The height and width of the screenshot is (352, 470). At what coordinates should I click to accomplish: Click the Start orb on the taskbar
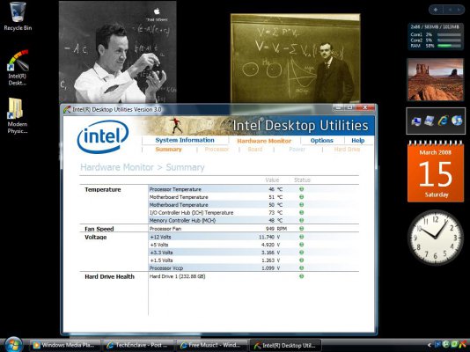tap(13, 345)
